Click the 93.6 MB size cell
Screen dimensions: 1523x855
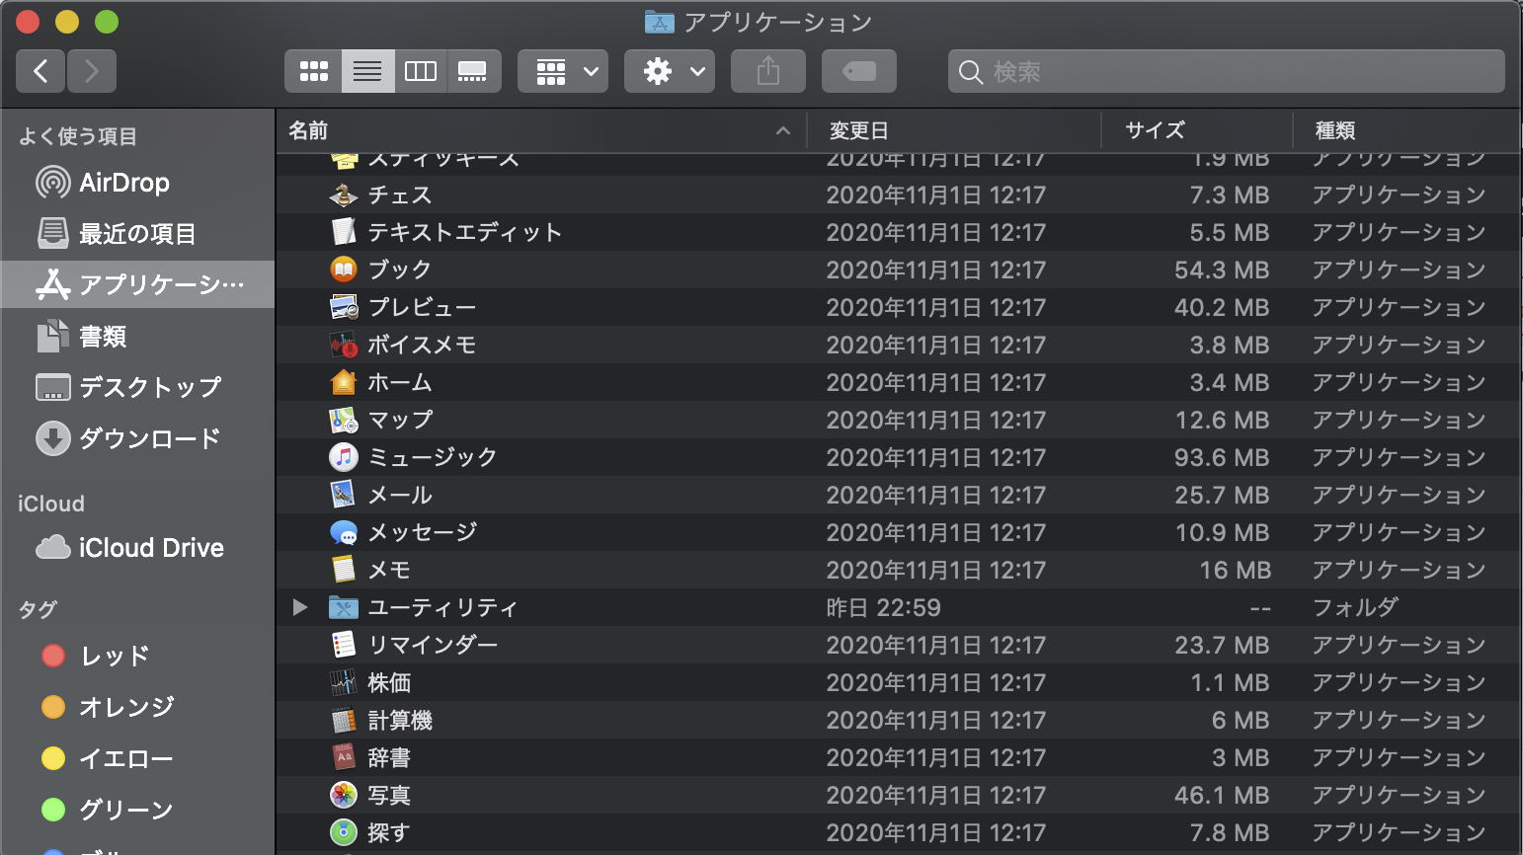click(1222, 457)
